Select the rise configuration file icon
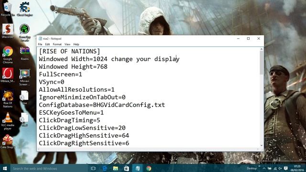This screenshot has width=306, height=172. point(24,97)
